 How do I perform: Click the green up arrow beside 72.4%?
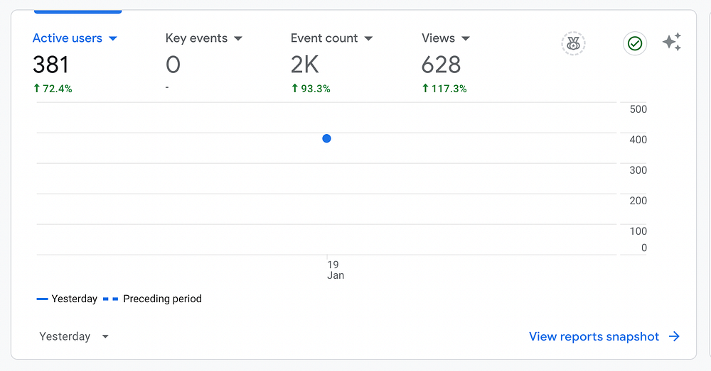36,89
